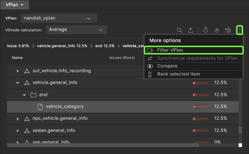The height and width of the screenshot is (154, 249).
Task: Expand the sut_vehicle.info_recording tree node
Action: [x=18, y=71]
